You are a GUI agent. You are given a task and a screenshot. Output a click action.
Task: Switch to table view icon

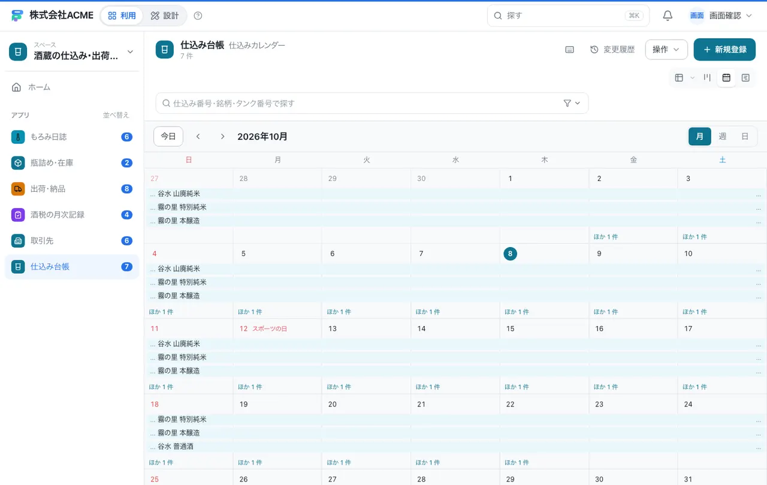coord(679,77)
